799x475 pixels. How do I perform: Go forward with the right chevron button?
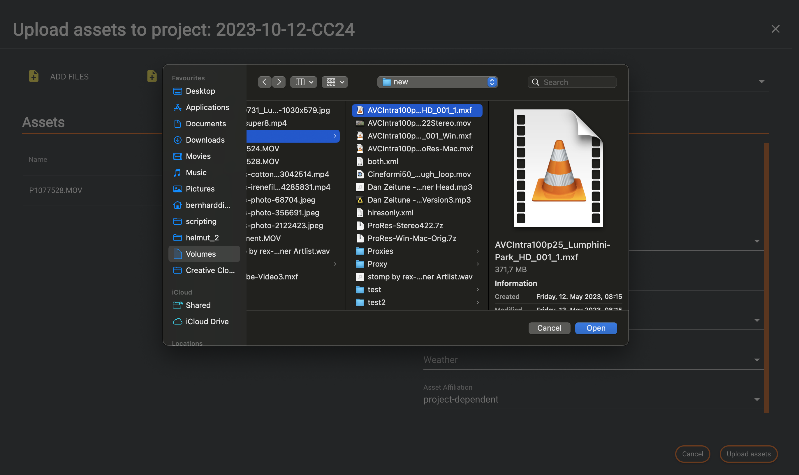279,82
